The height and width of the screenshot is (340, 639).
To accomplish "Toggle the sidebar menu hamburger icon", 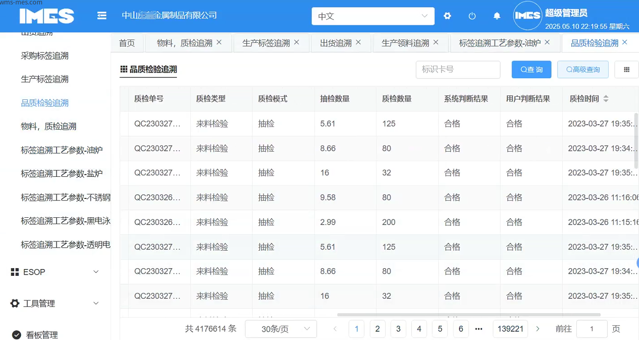I will 102,16.
